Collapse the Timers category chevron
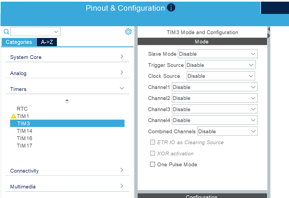This screenshot has height=198, width=289. point(122,88)
